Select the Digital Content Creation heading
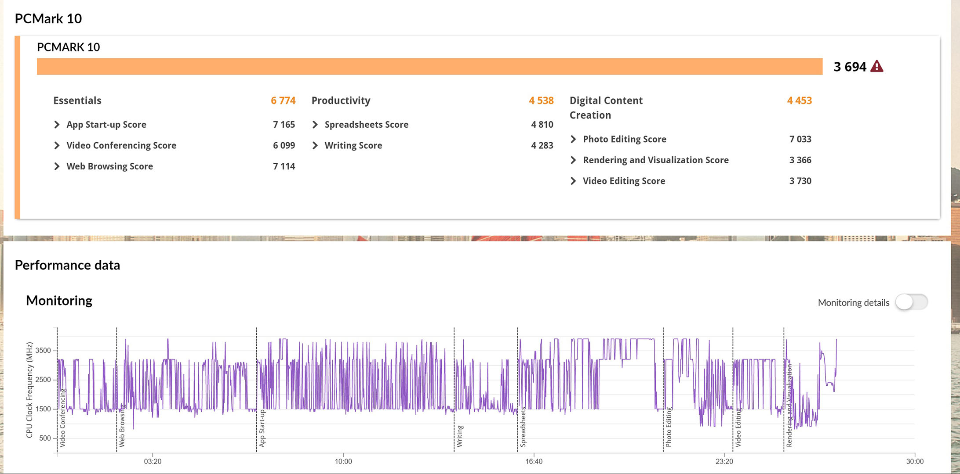Viewport: 960px width, 474px height. [606, 108]
